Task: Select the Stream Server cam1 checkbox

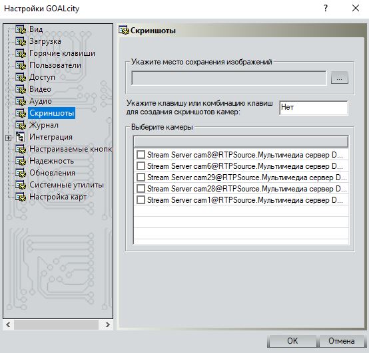Action: click(141, 200)
